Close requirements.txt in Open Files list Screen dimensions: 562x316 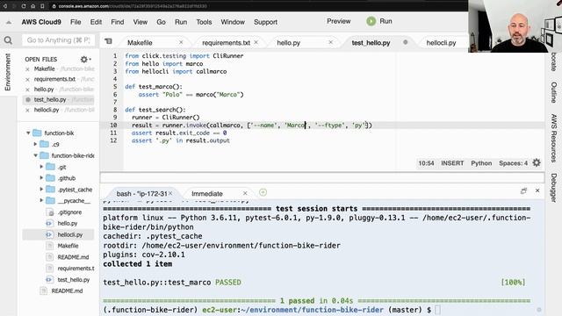click(x=27, y=80)
